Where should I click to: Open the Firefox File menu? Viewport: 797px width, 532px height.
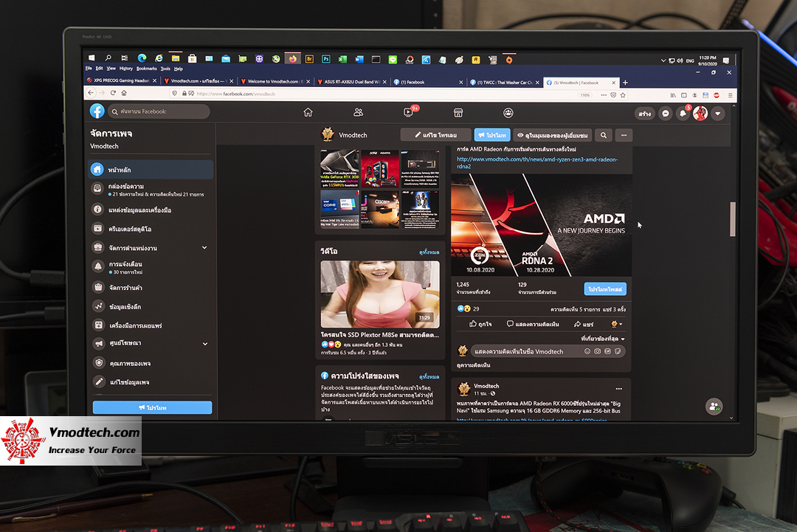[x=89, y=68]
